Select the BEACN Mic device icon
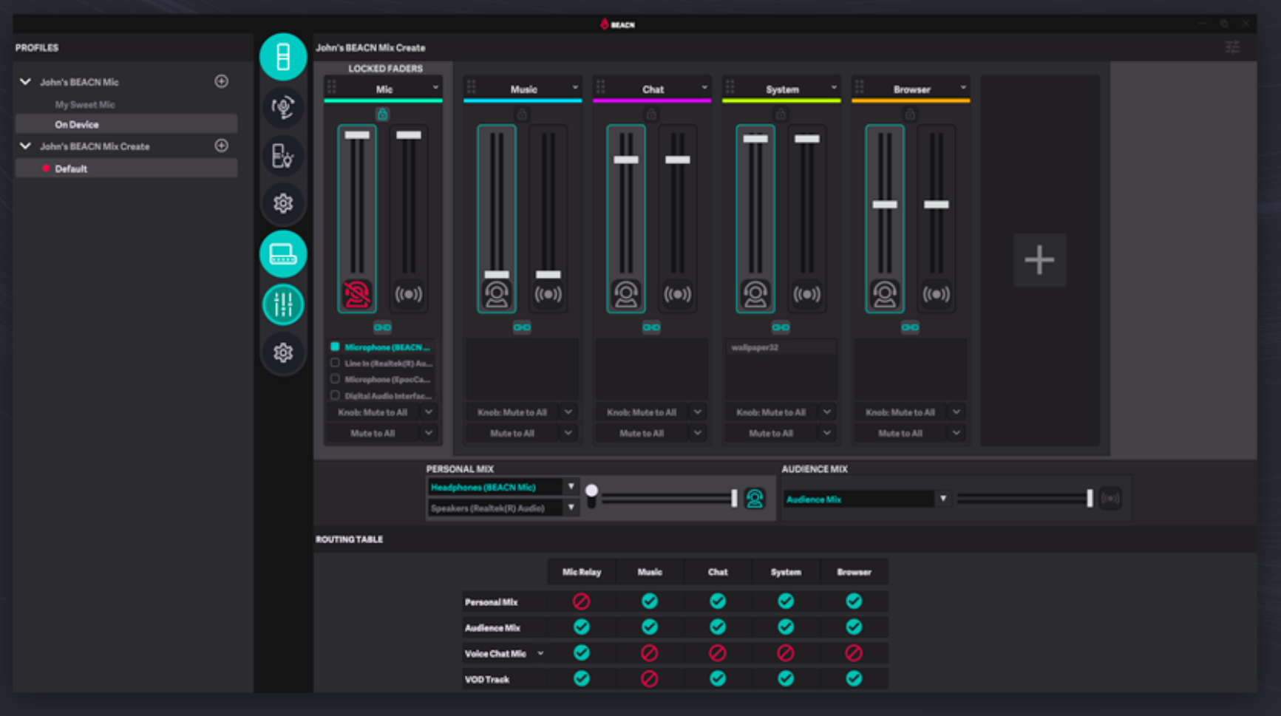 [283, 57]
